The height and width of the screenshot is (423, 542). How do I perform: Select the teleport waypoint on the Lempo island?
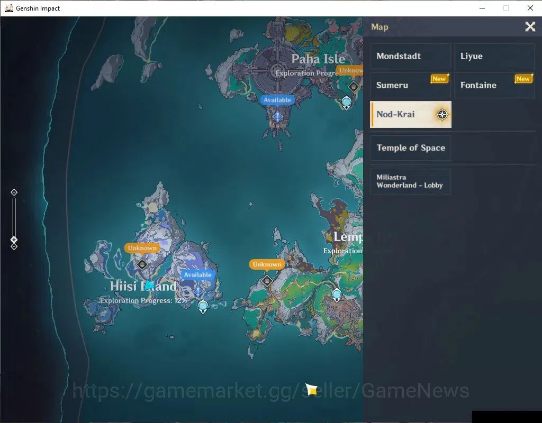[x=337, y=296]
